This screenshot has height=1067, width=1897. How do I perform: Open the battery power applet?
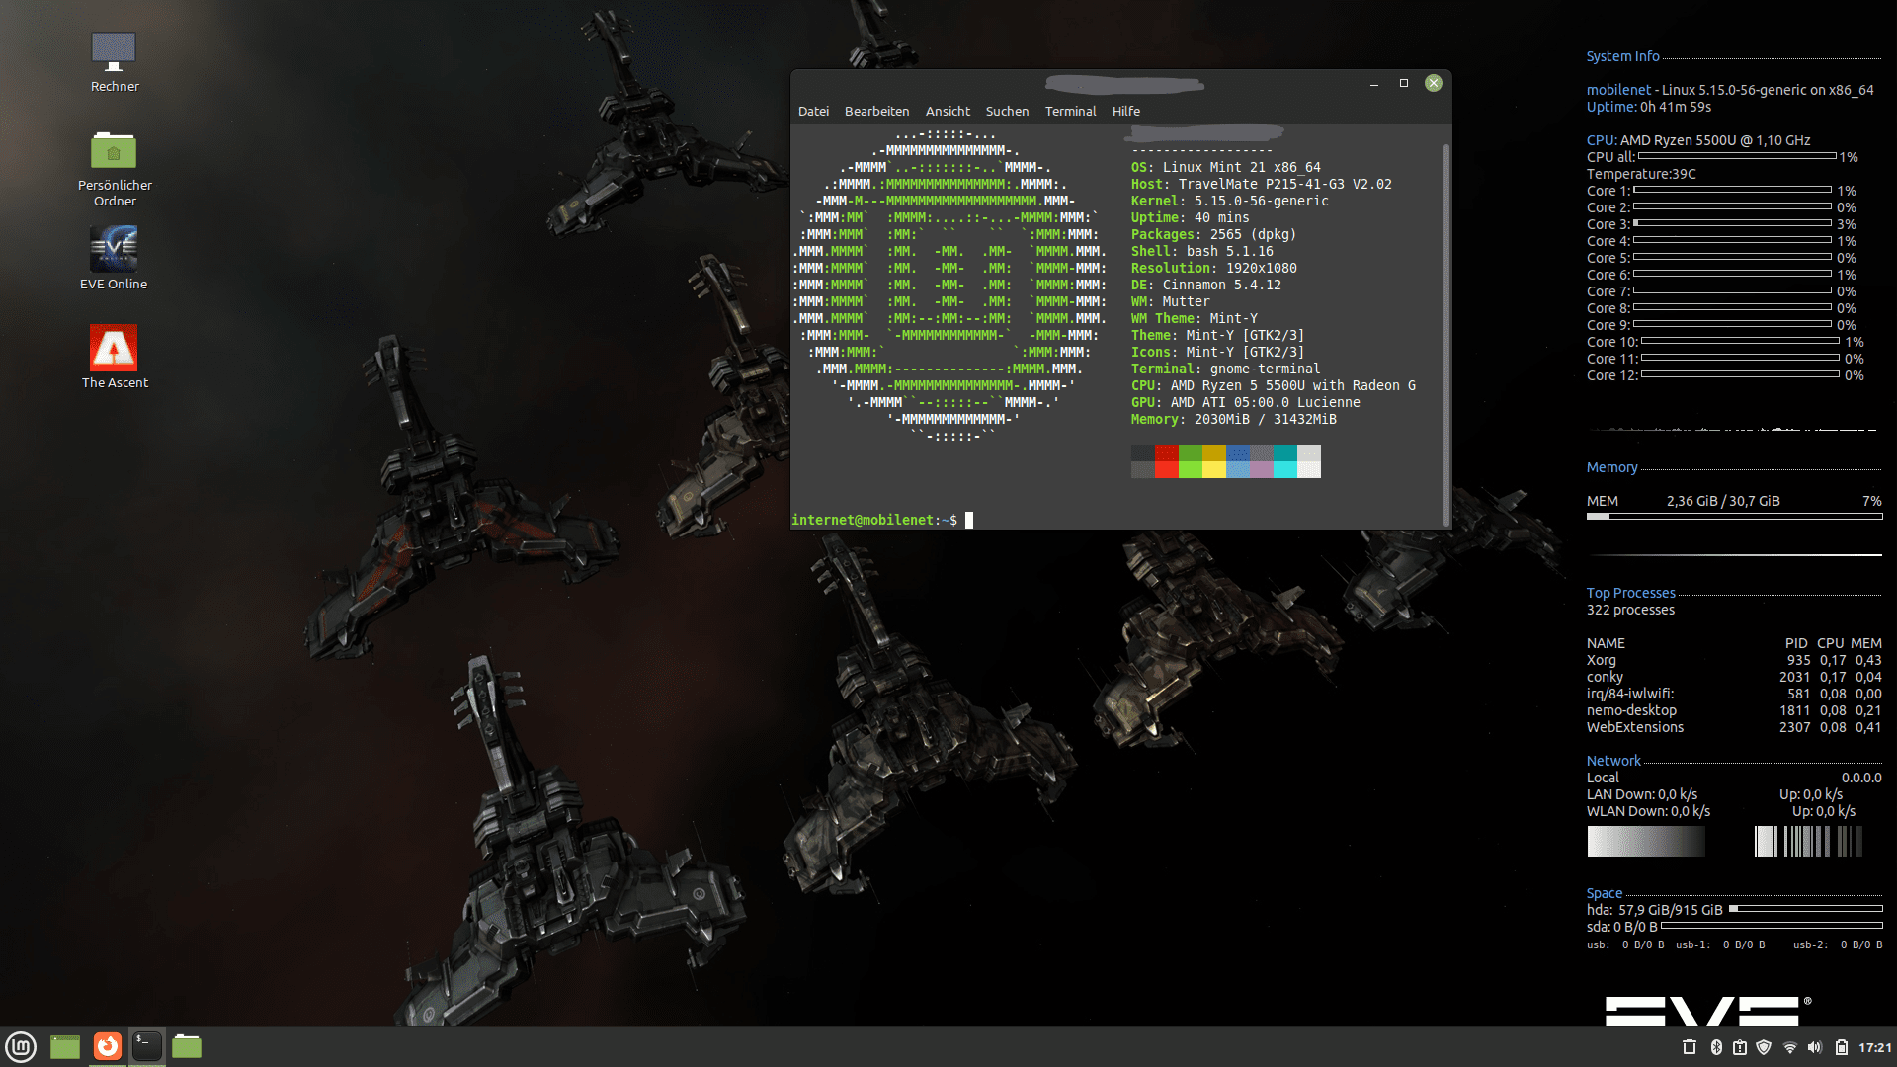pyautogui.click(x=1842, y=1047)
